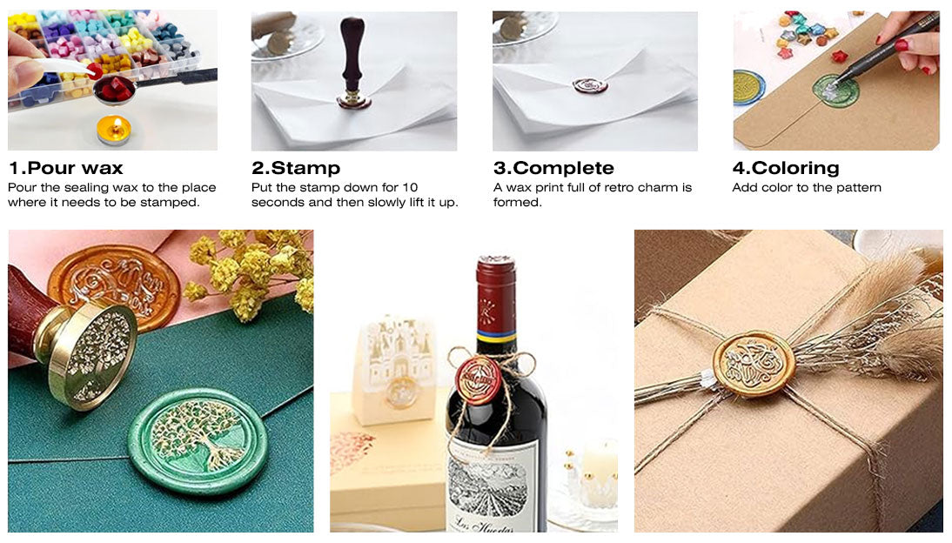Click the green seal being colored by pen

(836, 90)
